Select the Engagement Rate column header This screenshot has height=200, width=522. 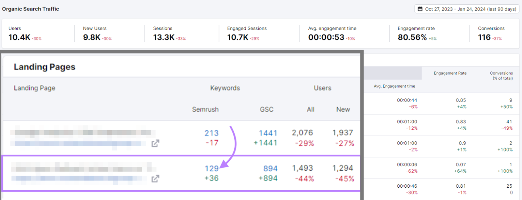[450, 73]
